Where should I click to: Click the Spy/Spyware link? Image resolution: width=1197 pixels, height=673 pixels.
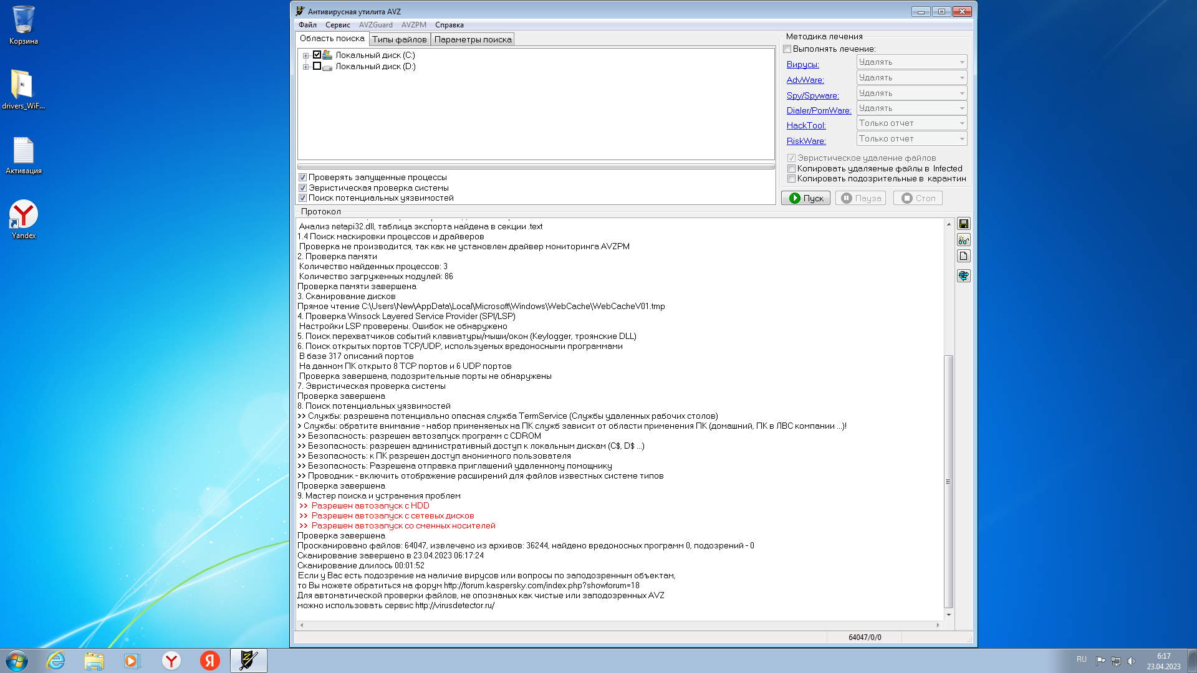812,95
